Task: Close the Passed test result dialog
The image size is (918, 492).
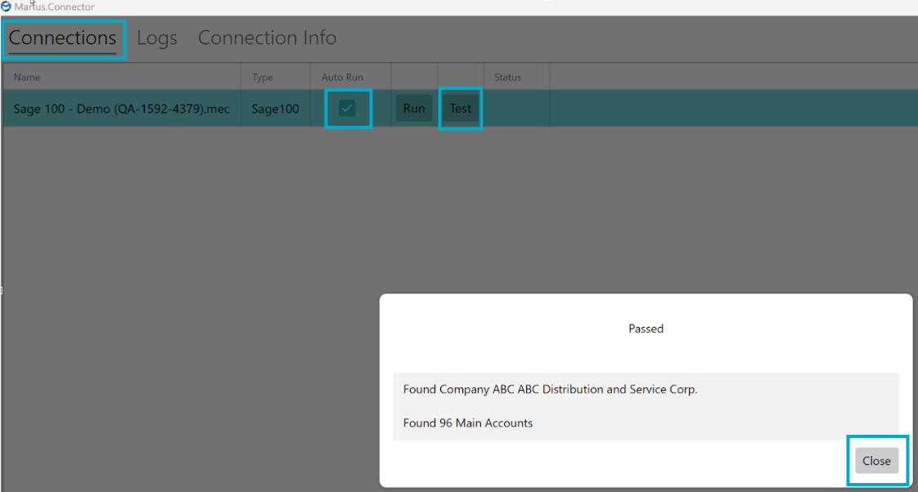Action: pyautogui.click(x=876, y=461)
